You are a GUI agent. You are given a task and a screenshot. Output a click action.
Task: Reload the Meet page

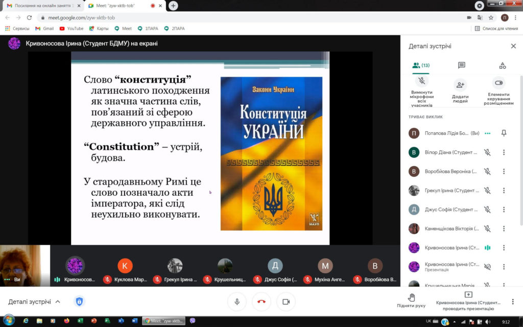tap(29, 18)
